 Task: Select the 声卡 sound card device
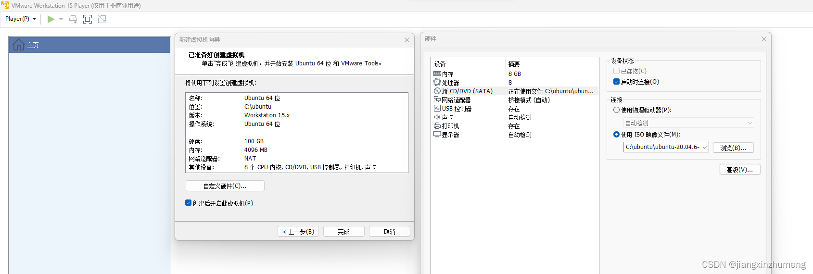click(515, 117)
